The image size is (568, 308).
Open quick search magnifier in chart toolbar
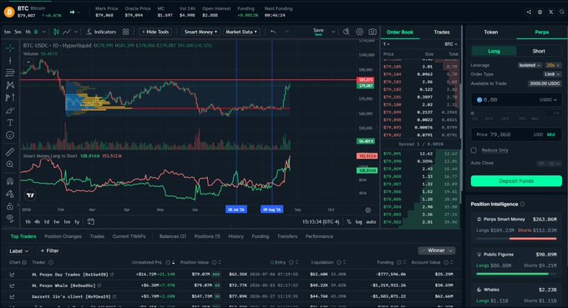coord(347,32)
